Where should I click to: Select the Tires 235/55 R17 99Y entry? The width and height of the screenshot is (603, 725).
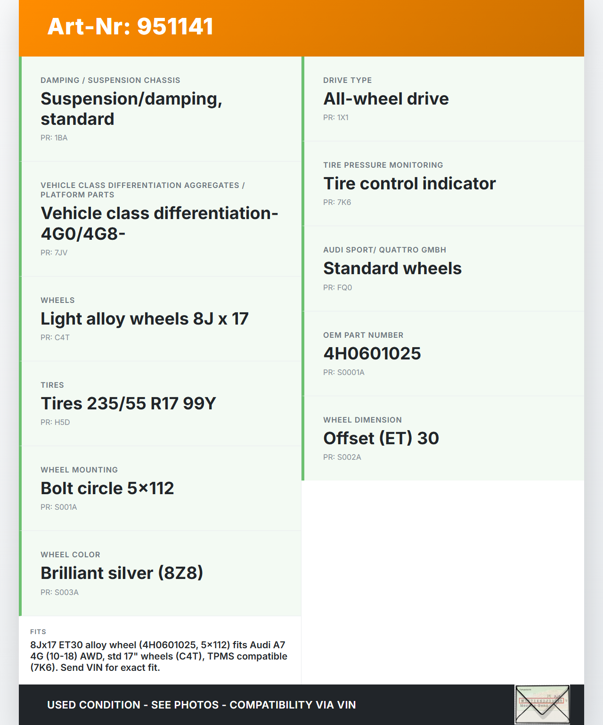point(128,404)
